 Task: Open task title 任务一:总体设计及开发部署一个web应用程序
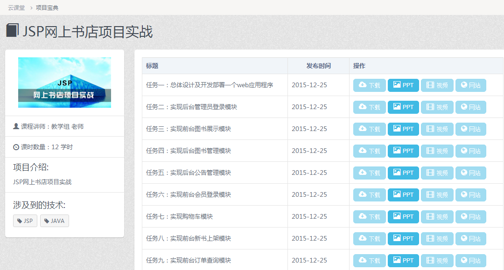[x=209, y=85]
